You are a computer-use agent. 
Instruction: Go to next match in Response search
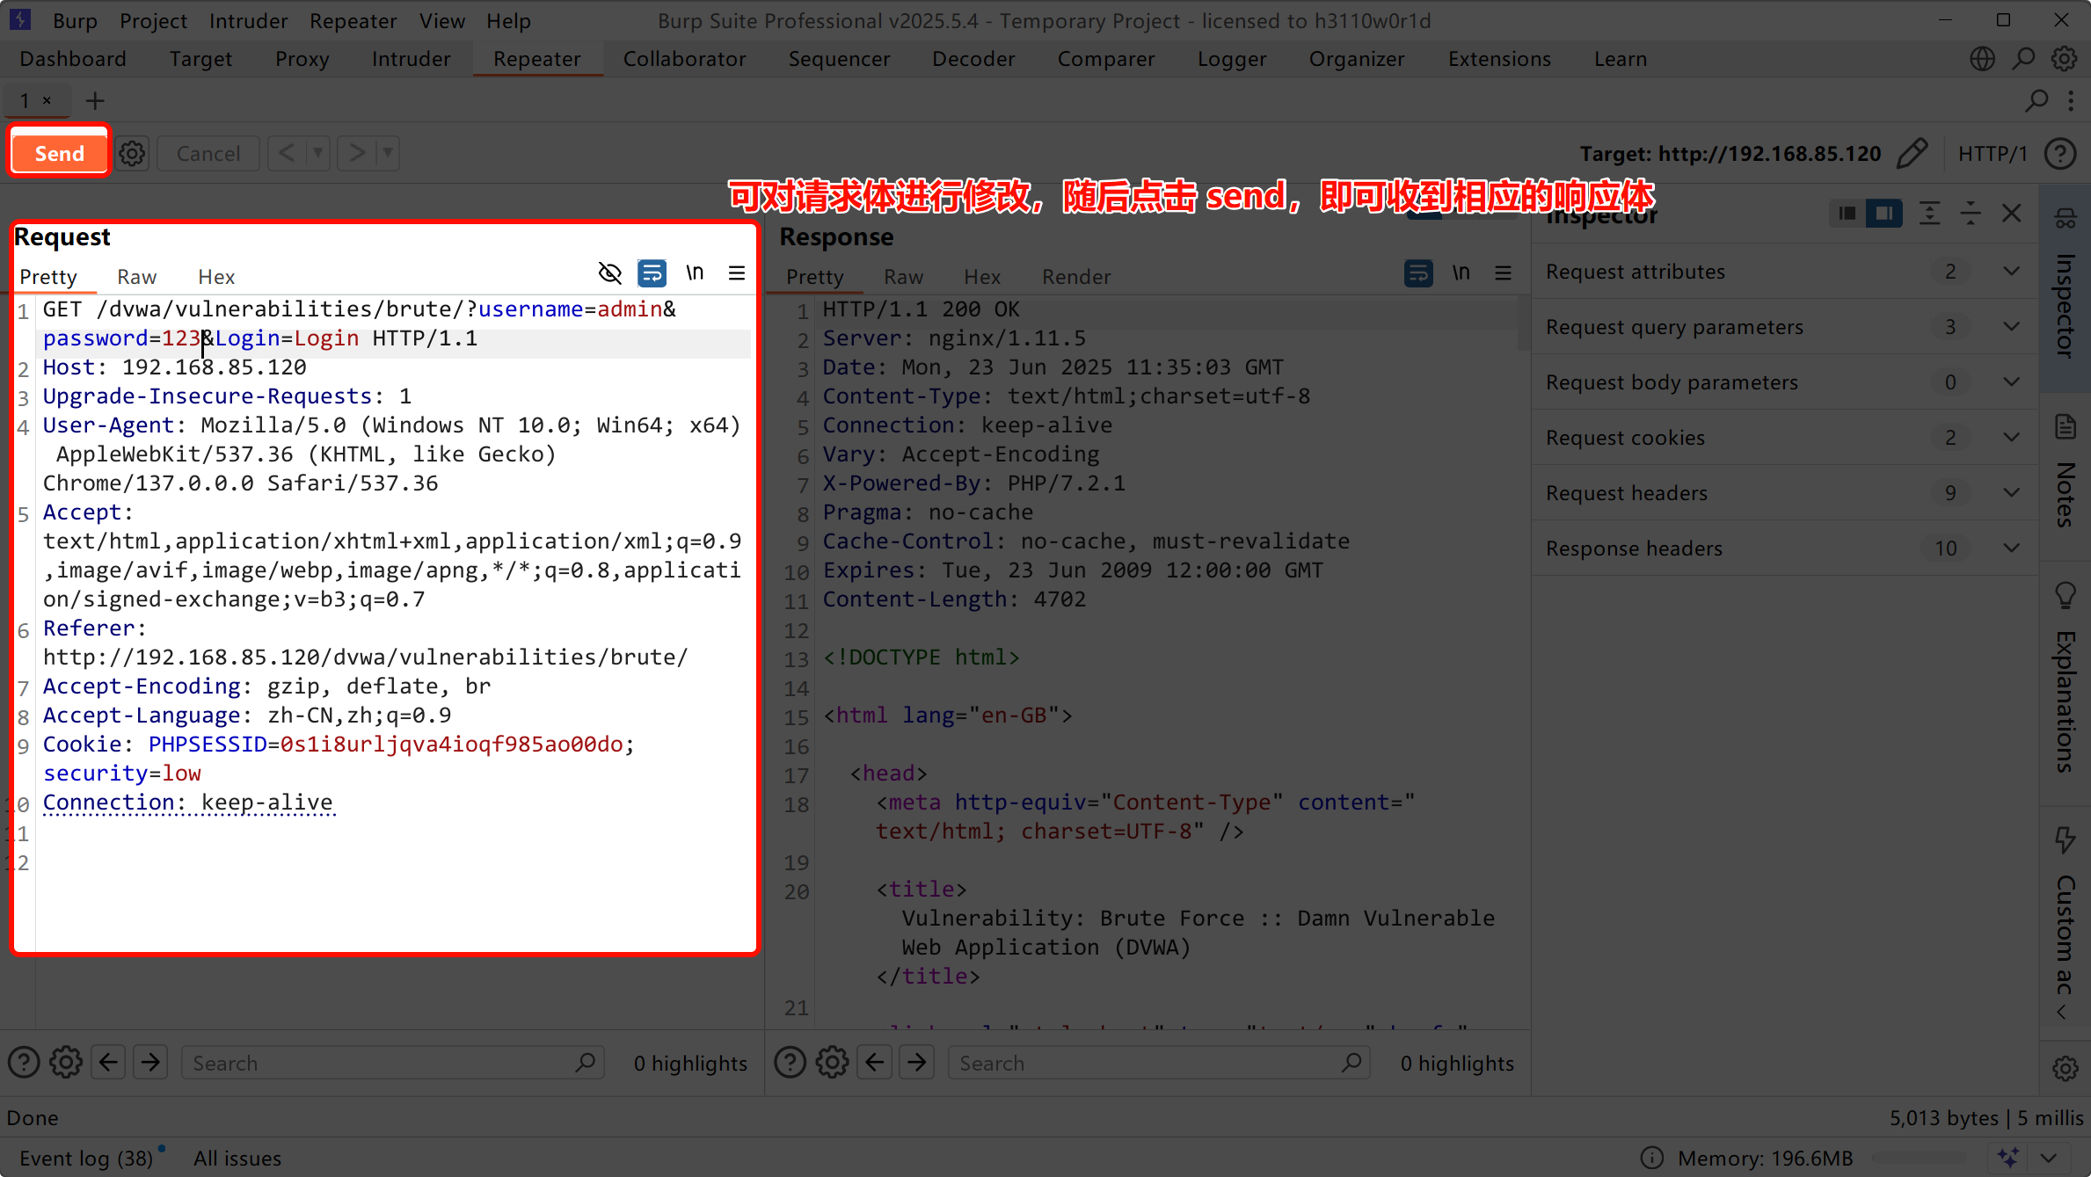pos(917,1063)
